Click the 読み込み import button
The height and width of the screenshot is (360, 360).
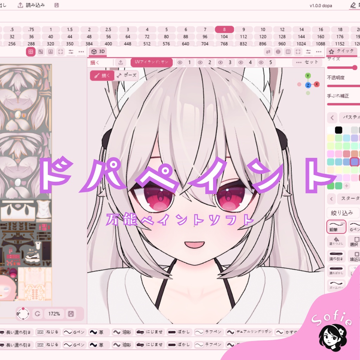[x=31, y=5]
